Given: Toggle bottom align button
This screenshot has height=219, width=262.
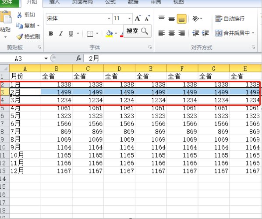Looking at the screenshot, I should pyautogui.click(x=182, y=19).
